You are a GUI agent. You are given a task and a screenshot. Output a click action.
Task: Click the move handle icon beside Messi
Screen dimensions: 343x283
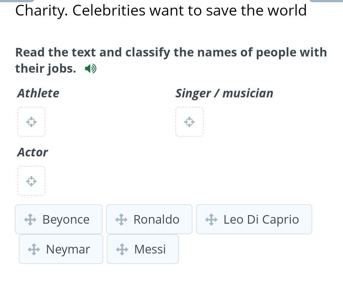click(122, 249)
